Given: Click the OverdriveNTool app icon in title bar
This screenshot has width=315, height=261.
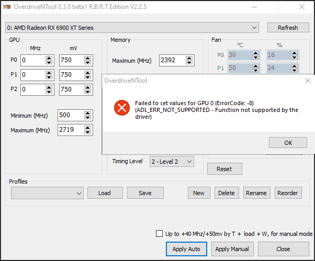Looking at the screenshot, I should coord(7,7).
